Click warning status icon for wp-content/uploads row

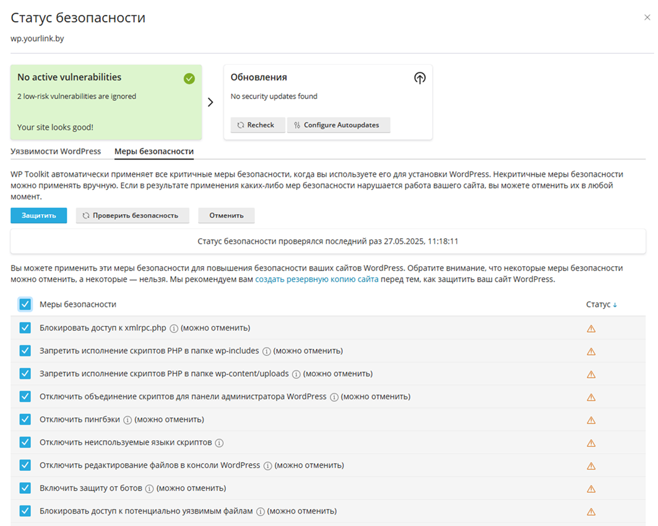click(591, 374)
